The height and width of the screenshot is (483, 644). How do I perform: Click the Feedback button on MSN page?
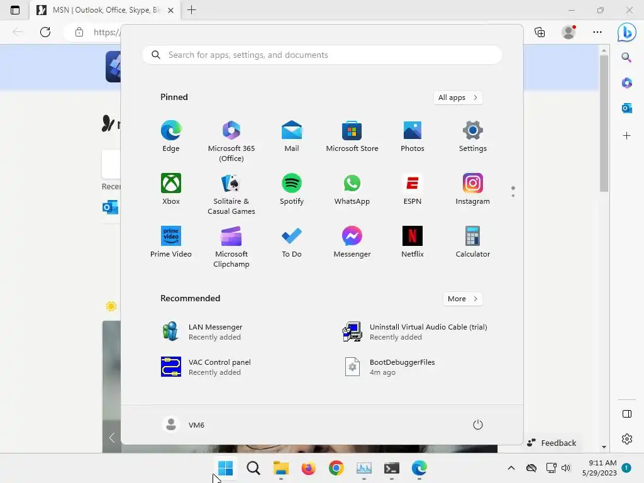click(x=552, y=443)
